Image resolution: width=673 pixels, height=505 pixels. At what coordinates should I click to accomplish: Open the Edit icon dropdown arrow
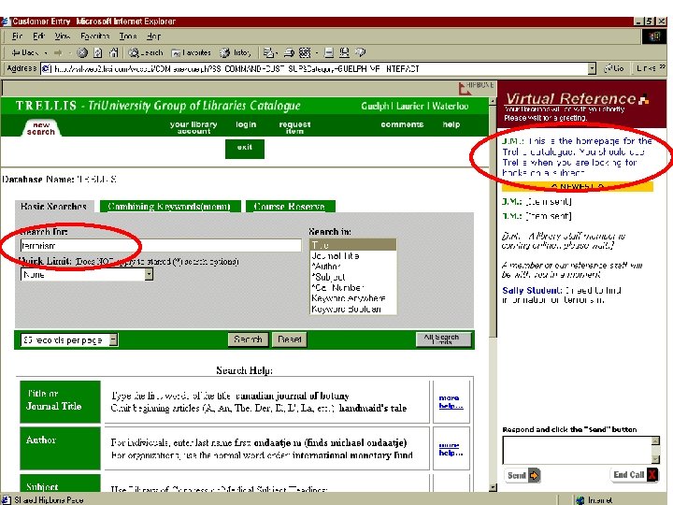(x=317, y=52)
